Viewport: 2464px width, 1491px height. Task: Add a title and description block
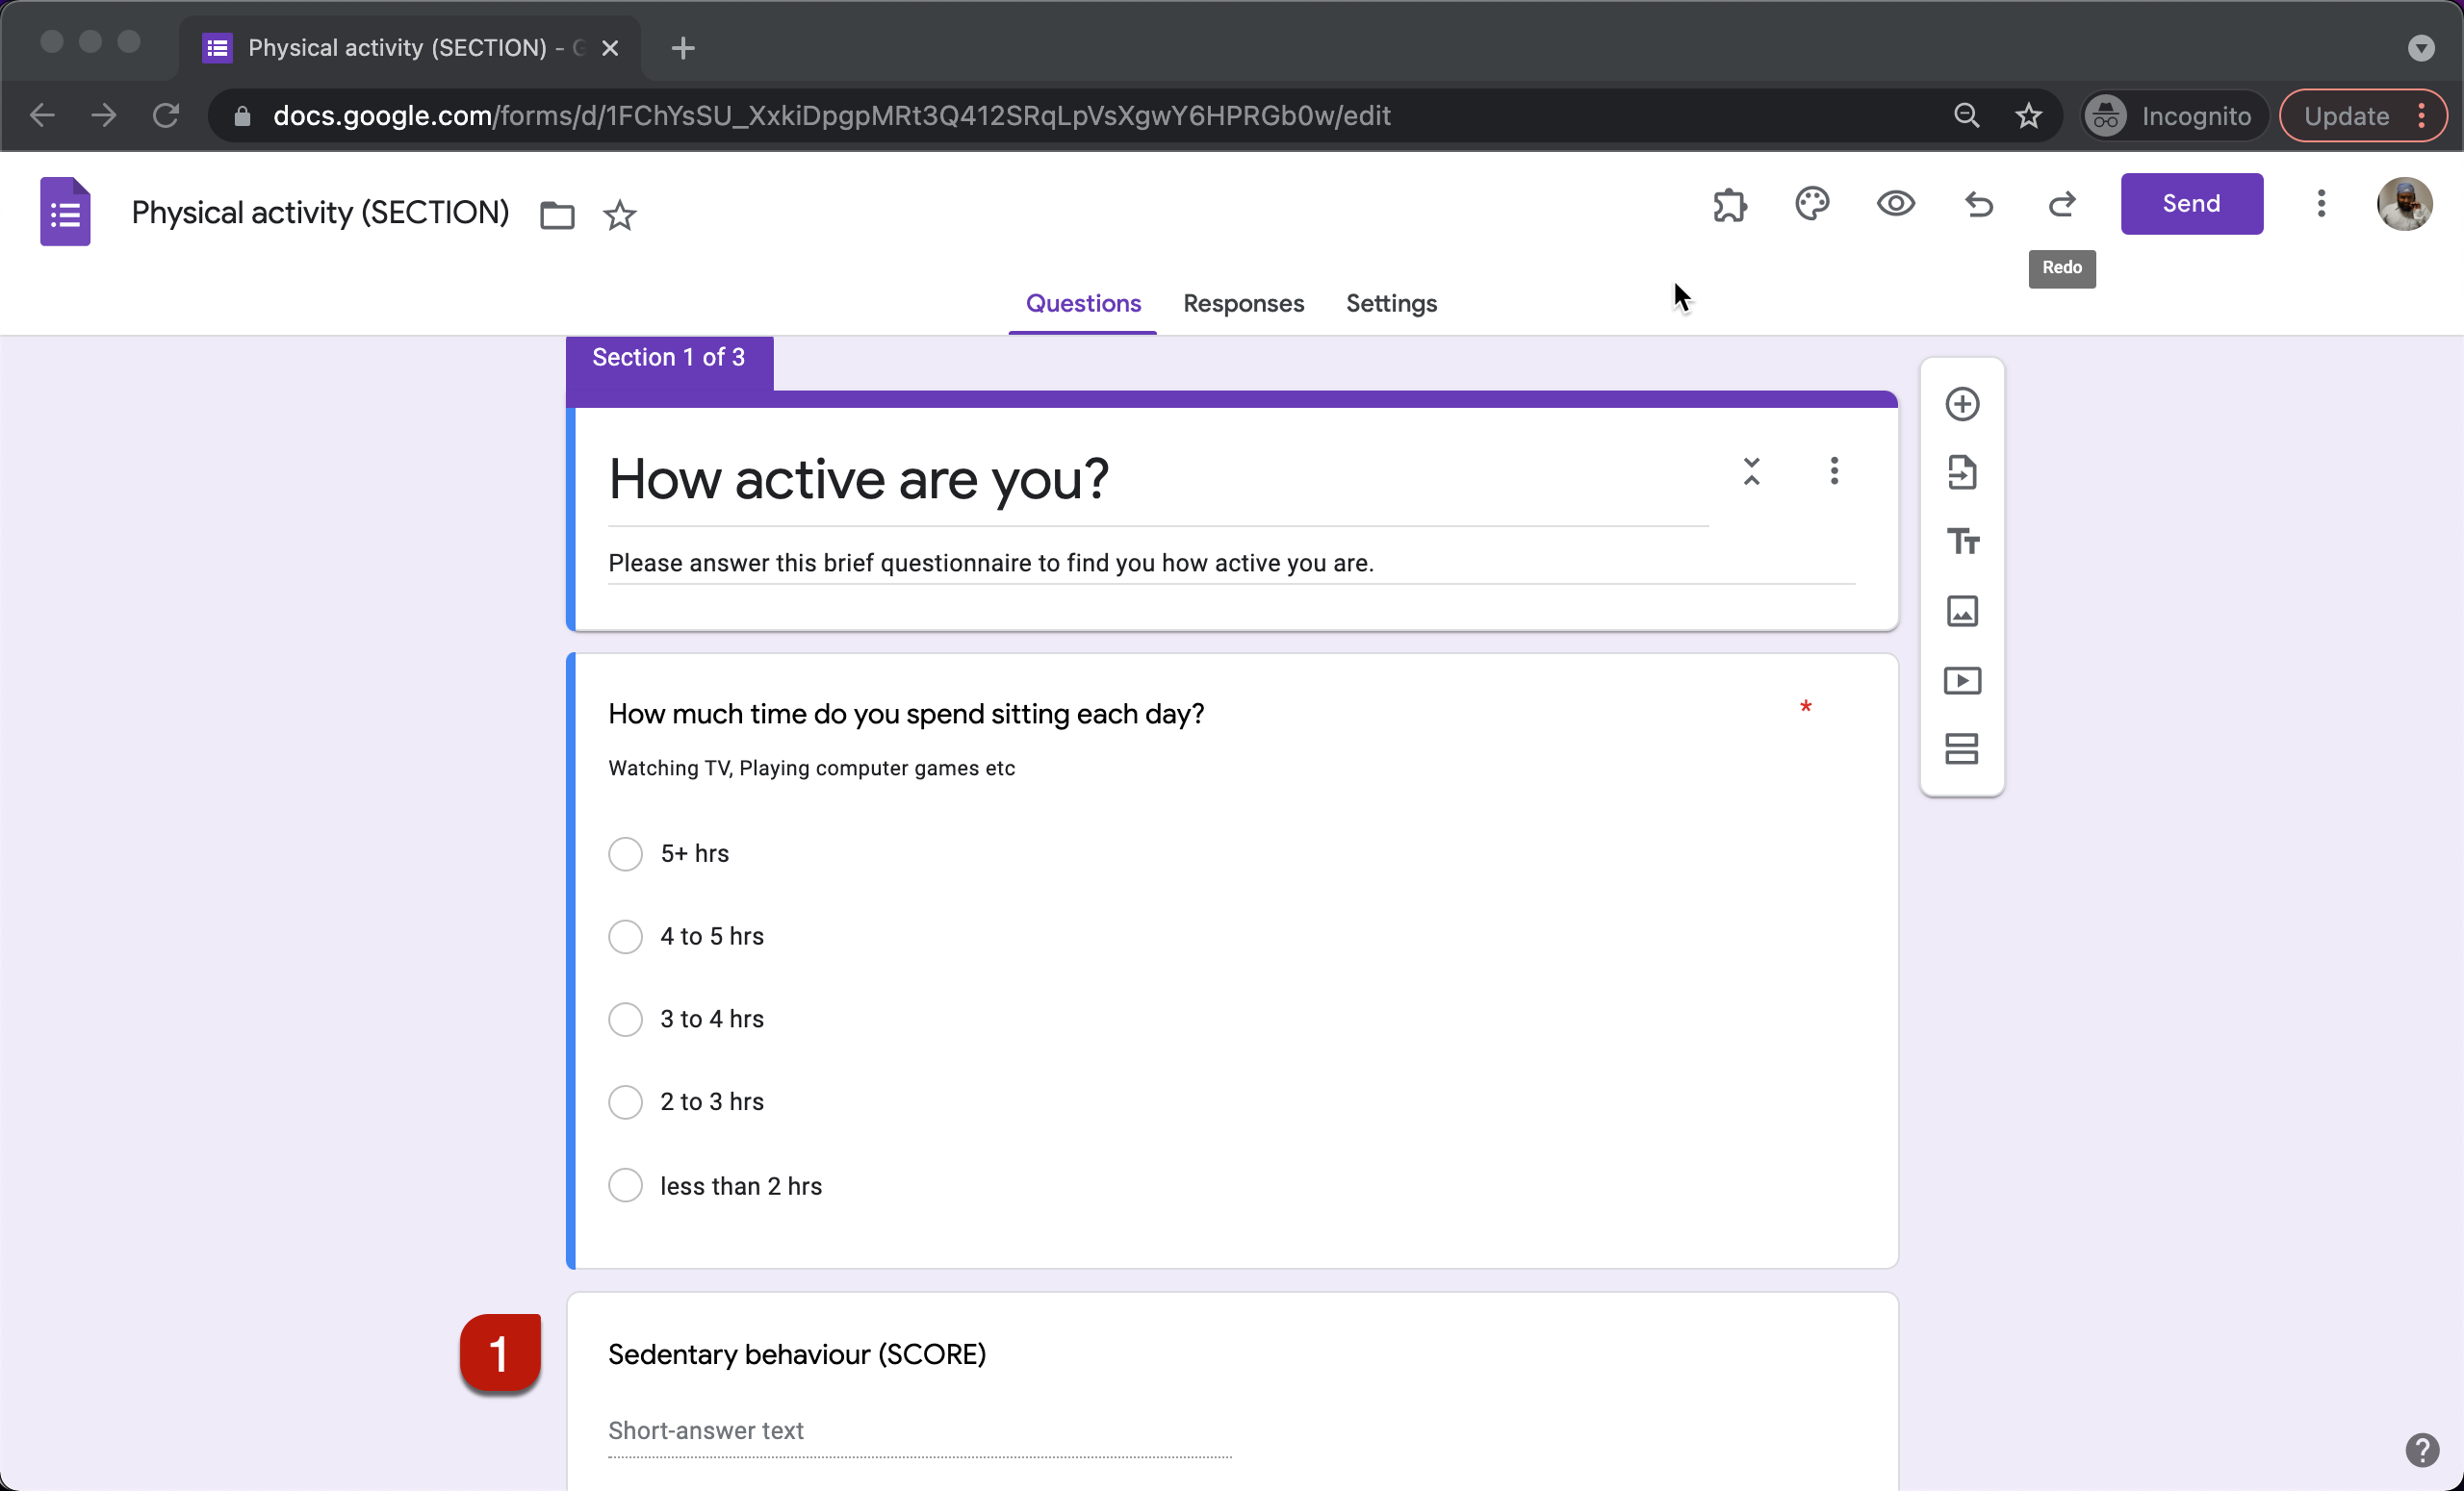(x=1961, y=542)
